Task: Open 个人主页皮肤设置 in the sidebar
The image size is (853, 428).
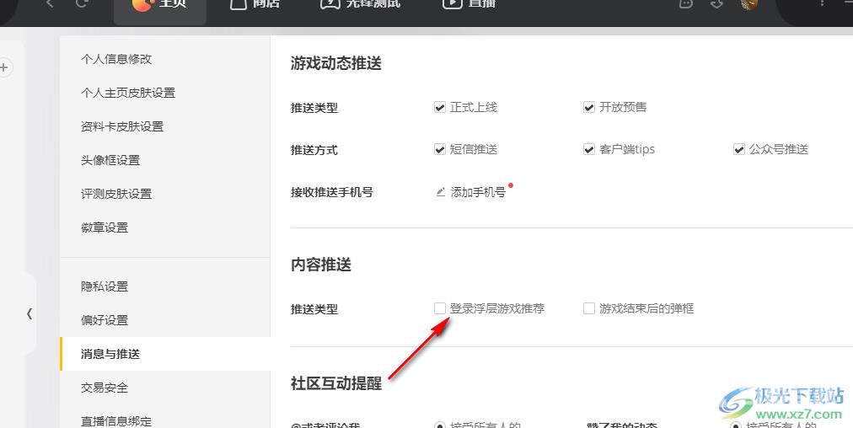Action: coord(128,93)
